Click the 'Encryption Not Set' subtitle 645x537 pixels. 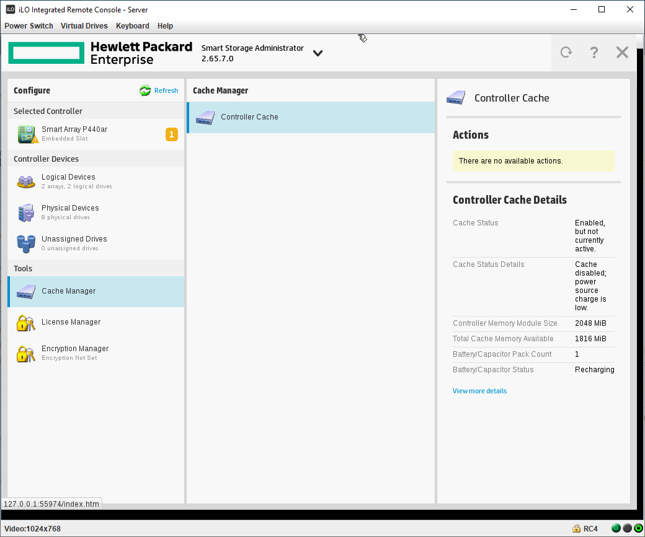tap(69, 358)
